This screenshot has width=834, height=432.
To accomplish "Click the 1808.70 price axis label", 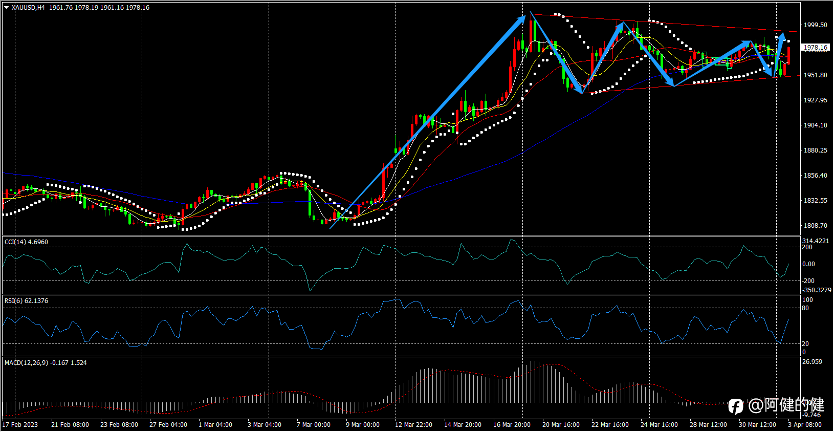I will click(x=815, y=226).
